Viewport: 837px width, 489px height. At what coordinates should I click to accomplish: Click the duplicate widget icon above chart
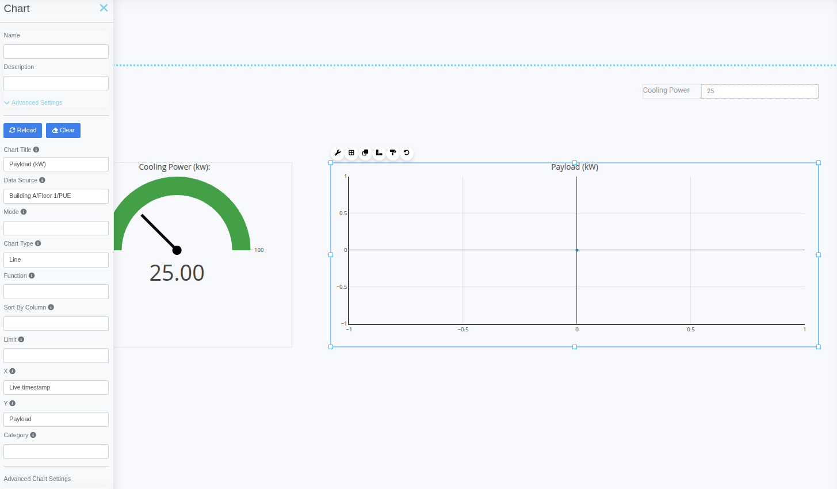[365, 153]
